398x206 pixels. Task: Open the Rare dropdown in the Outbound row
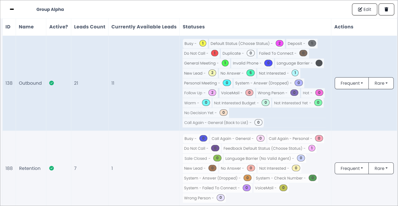click(x=381, y=83)
